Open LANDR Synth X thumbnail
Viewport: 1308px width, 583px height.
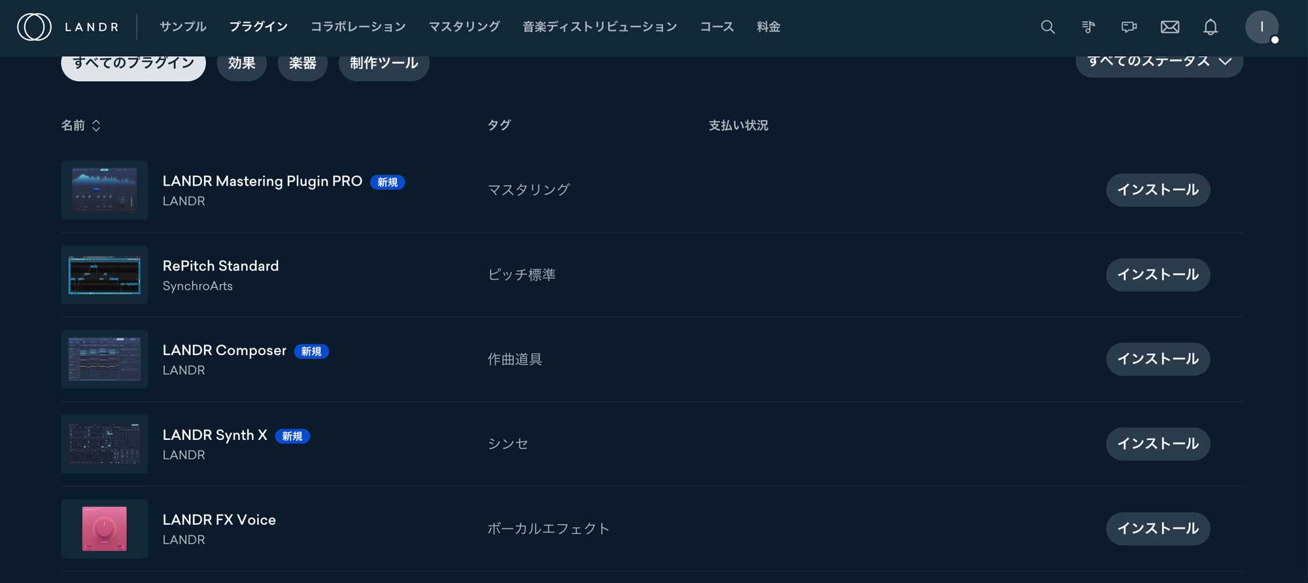[x=105, y=444]
